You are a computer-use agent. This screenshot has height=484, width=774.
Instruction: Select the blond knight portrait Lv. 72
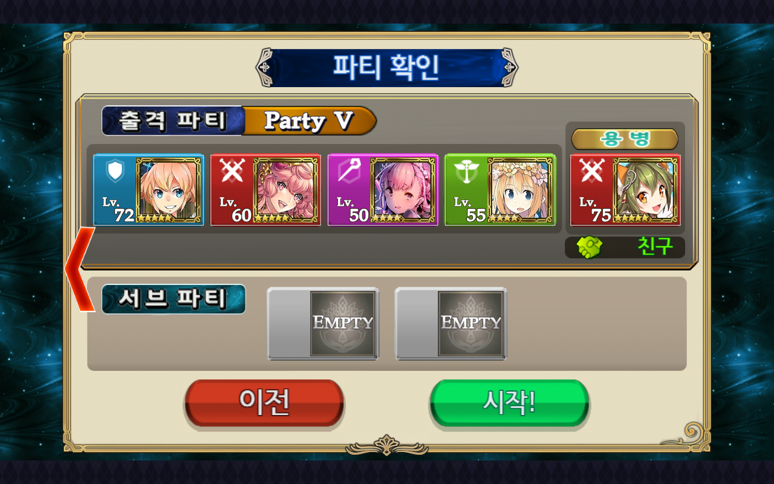(x=168, y=190)
